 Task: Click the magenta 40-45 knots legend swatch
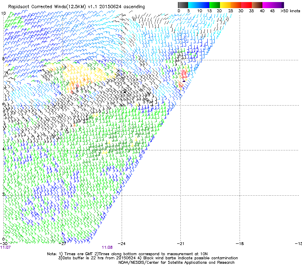[x=268, y=5]
